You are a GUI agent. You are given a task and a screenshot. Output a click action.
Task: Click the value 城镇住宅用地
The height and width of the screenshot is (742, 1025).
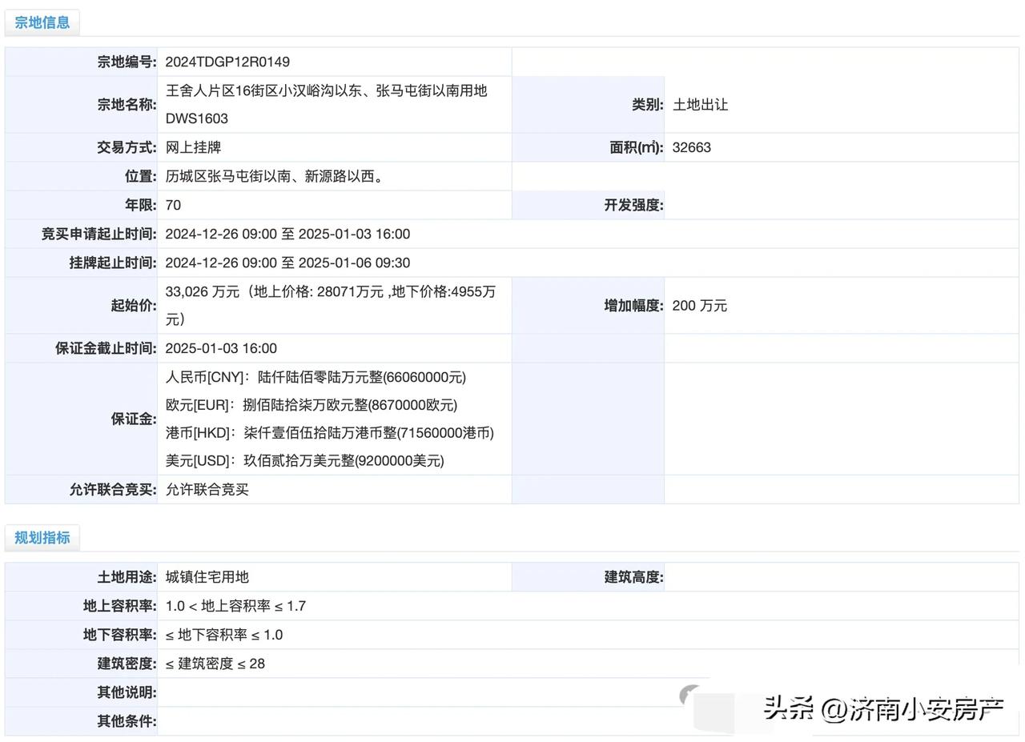pyautogui.click(x=207, y=577)
